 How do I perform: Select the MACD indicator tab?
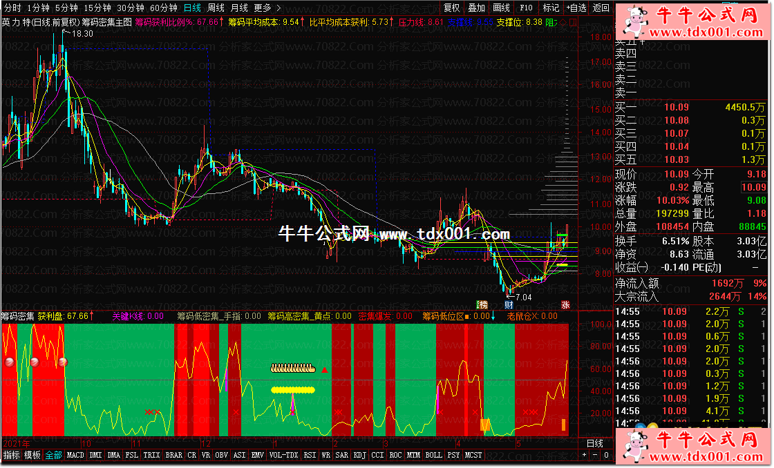[75, 456]
